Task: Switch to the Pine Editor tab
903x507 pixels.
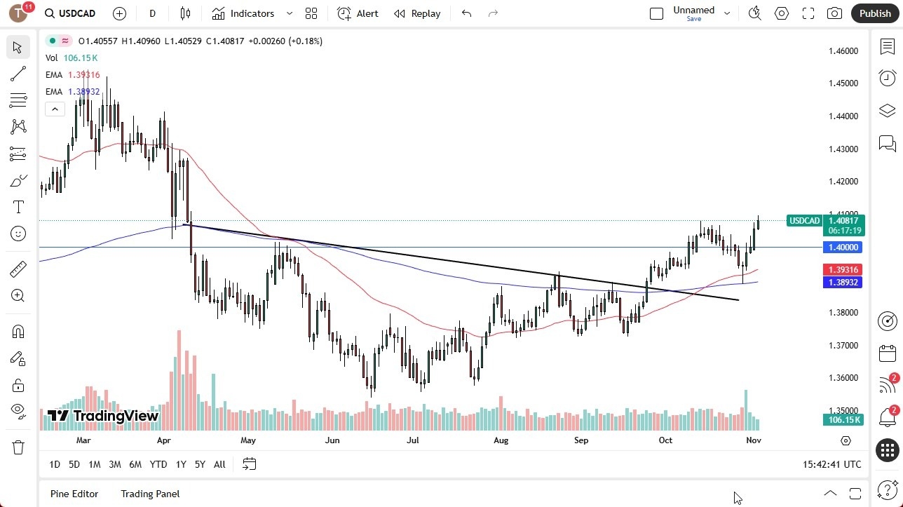Action: click(x=74, y=494)
